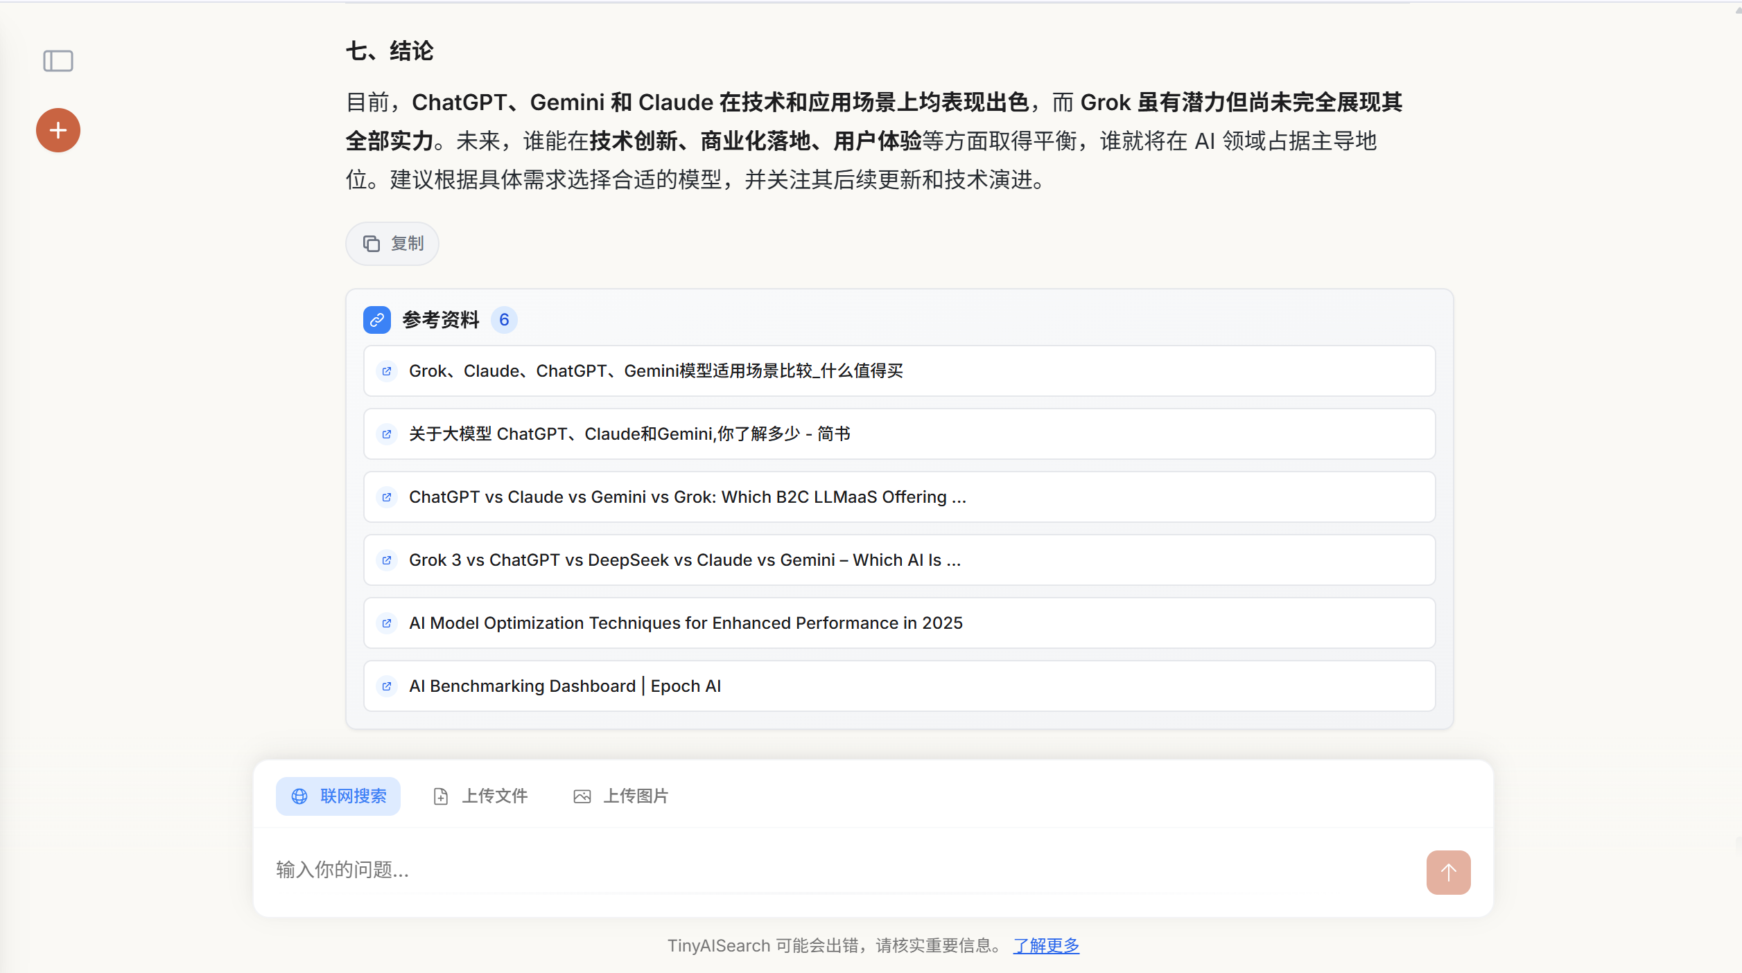Image resolution: width=1742 pixels, height=973 pixels.
Task: Open Grok 3 vs ChatGPT vs DeepSeek reference
Action: (684, 560)
